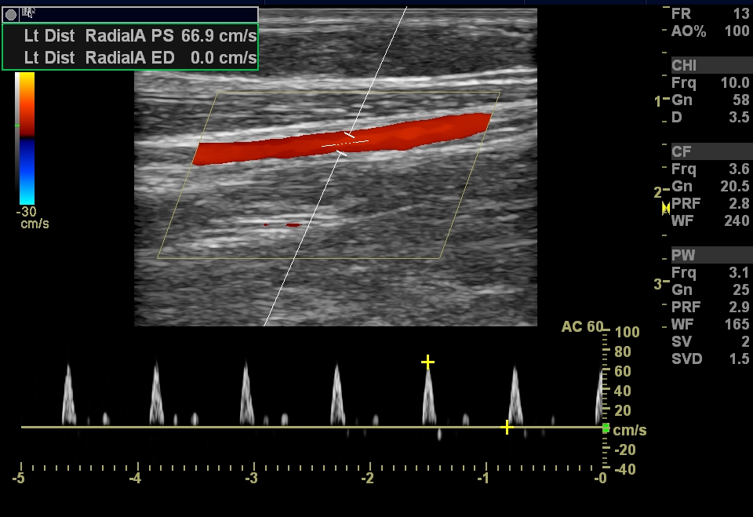
Task: Select the CF parameter header
Action: [x=681, y=151]
